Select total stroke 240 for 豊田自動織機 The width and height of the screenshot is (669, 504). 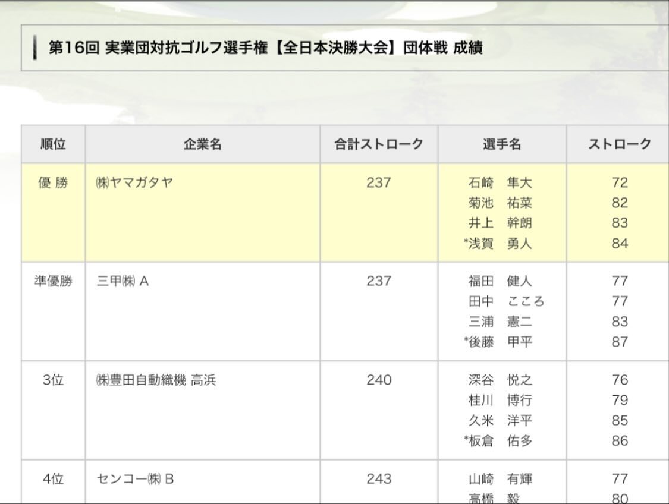(379, 380)
